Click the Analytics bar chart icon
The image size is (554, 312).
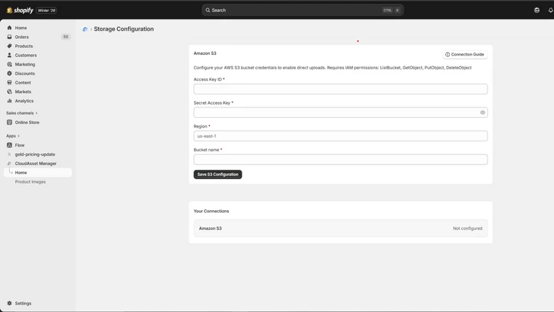(10, 101)
